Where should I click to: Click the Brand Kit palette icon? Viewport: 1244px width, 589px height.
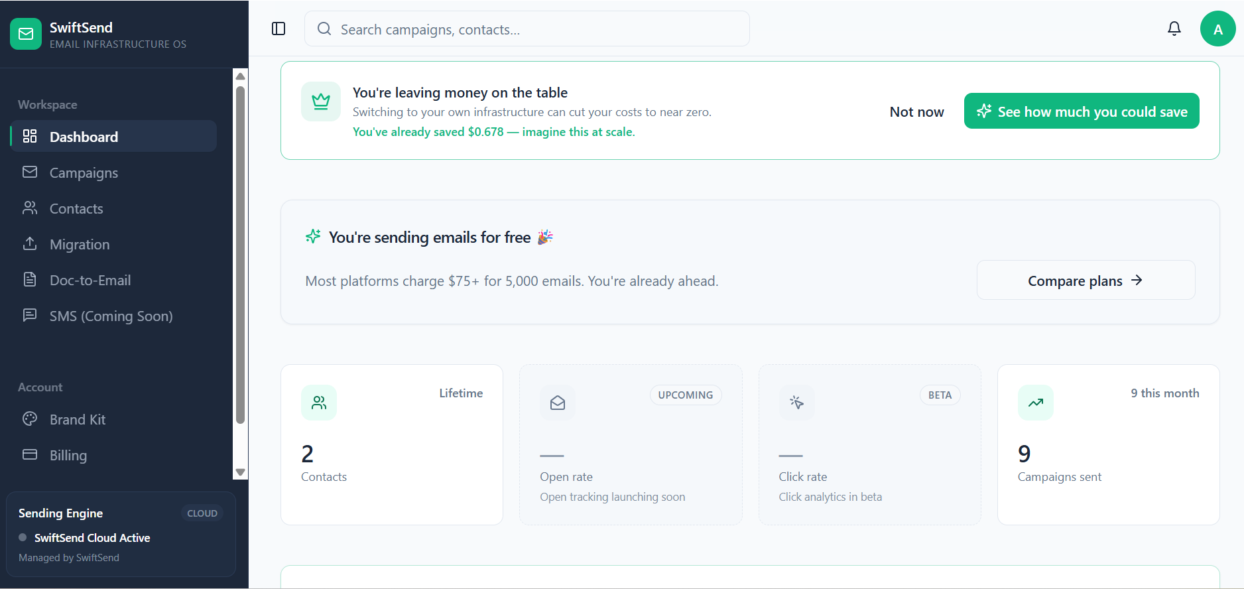point(30,419)
